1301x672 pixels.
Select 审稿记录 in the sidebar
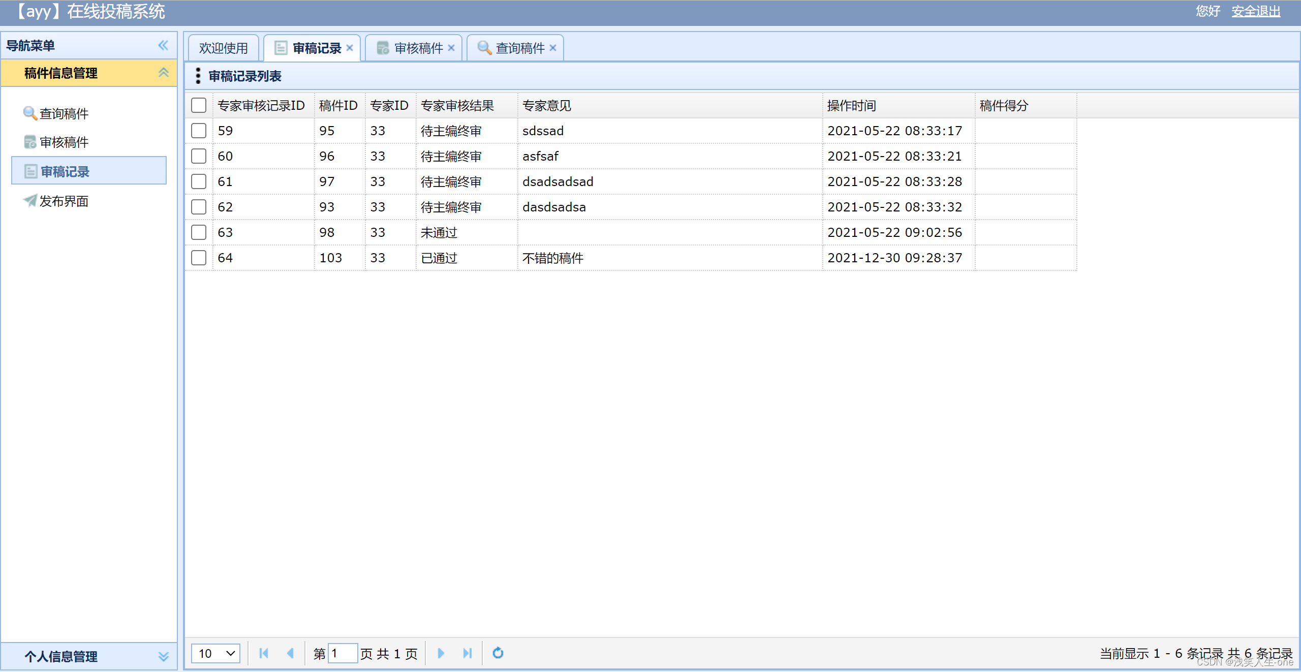click(x=89, y=171)
